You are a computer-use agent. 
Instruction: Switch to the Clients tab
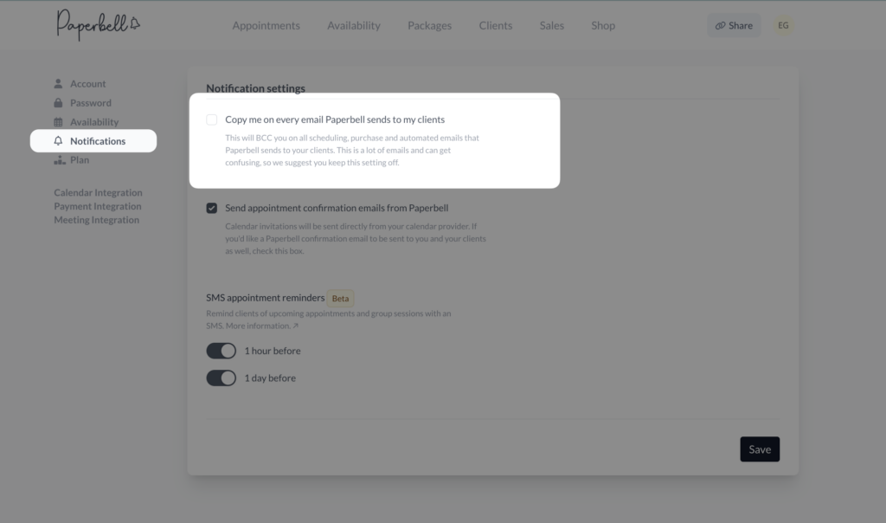(x=495, y=26)
